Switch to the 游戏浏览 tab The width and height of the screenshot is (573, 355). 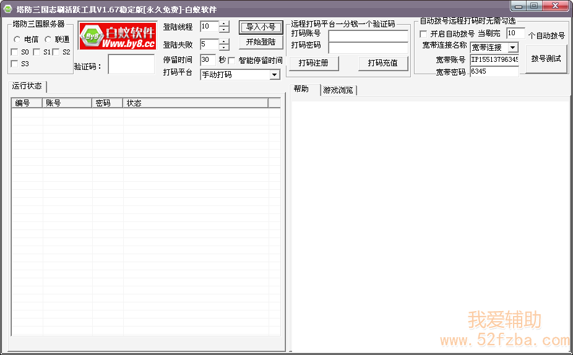[x=338, y=90]
